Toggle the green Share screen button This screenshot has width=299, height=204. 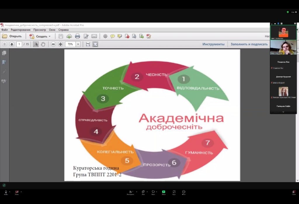tap(164, 192)
